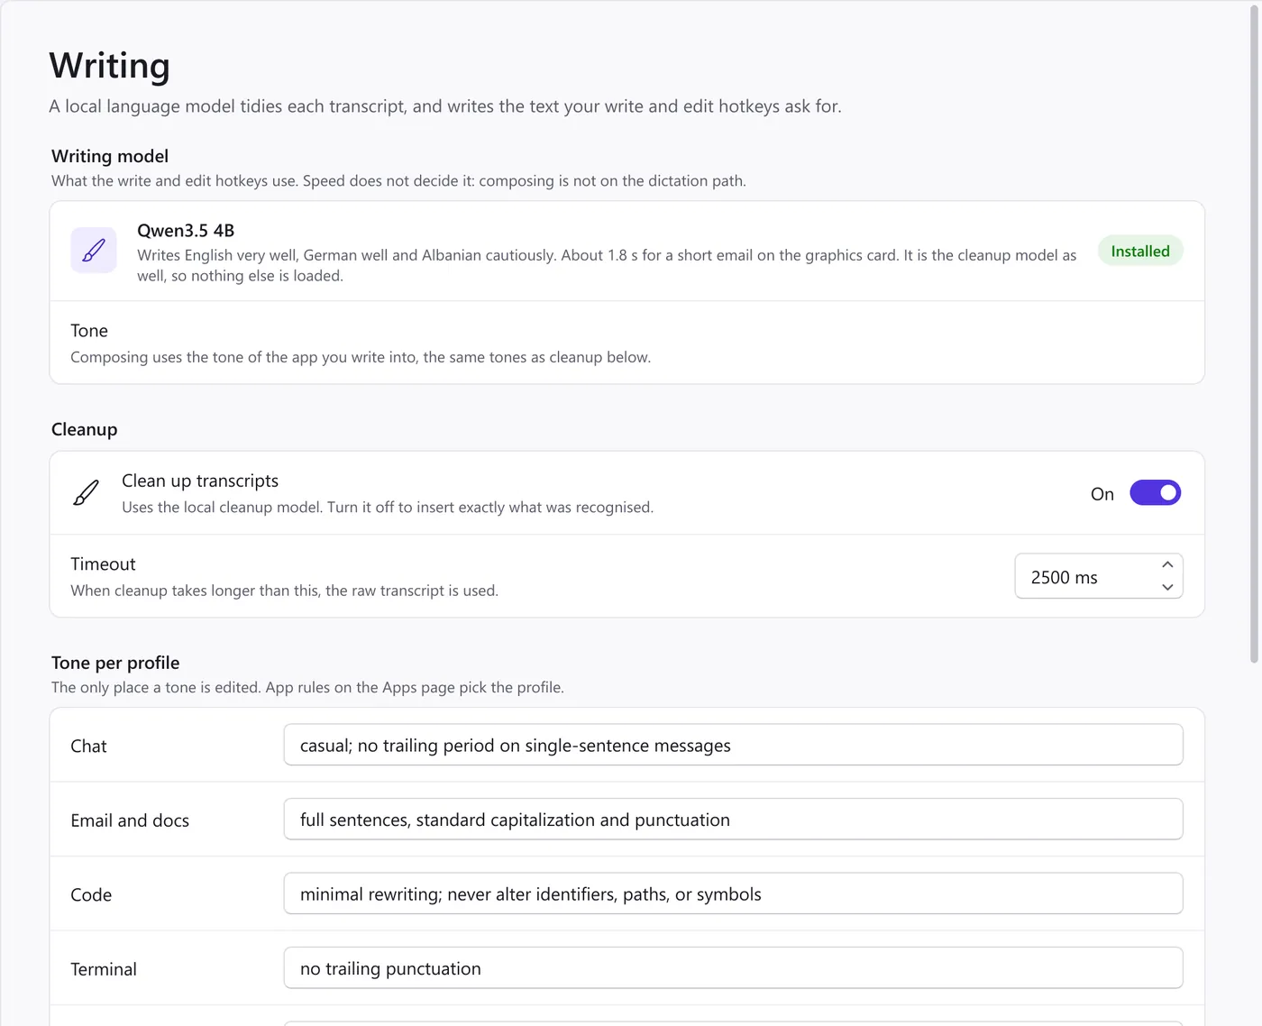The image size is (1262, 1026).
Task: Click the 2500 ms timeout field
Action: 1099,576
